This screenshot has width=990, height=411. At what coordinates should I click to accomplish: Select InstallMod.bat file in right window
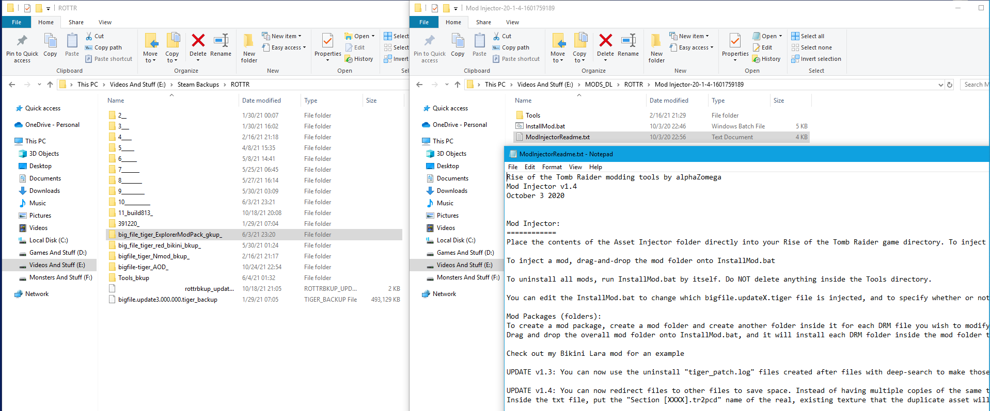click(x=545, y=126)
